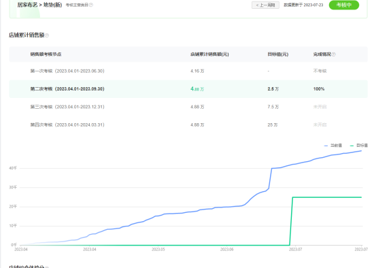Select the 第三次考核 2023.12.31 row
Image resolution: width=374 pixels, height=268 pixels.
pos(188,107)
